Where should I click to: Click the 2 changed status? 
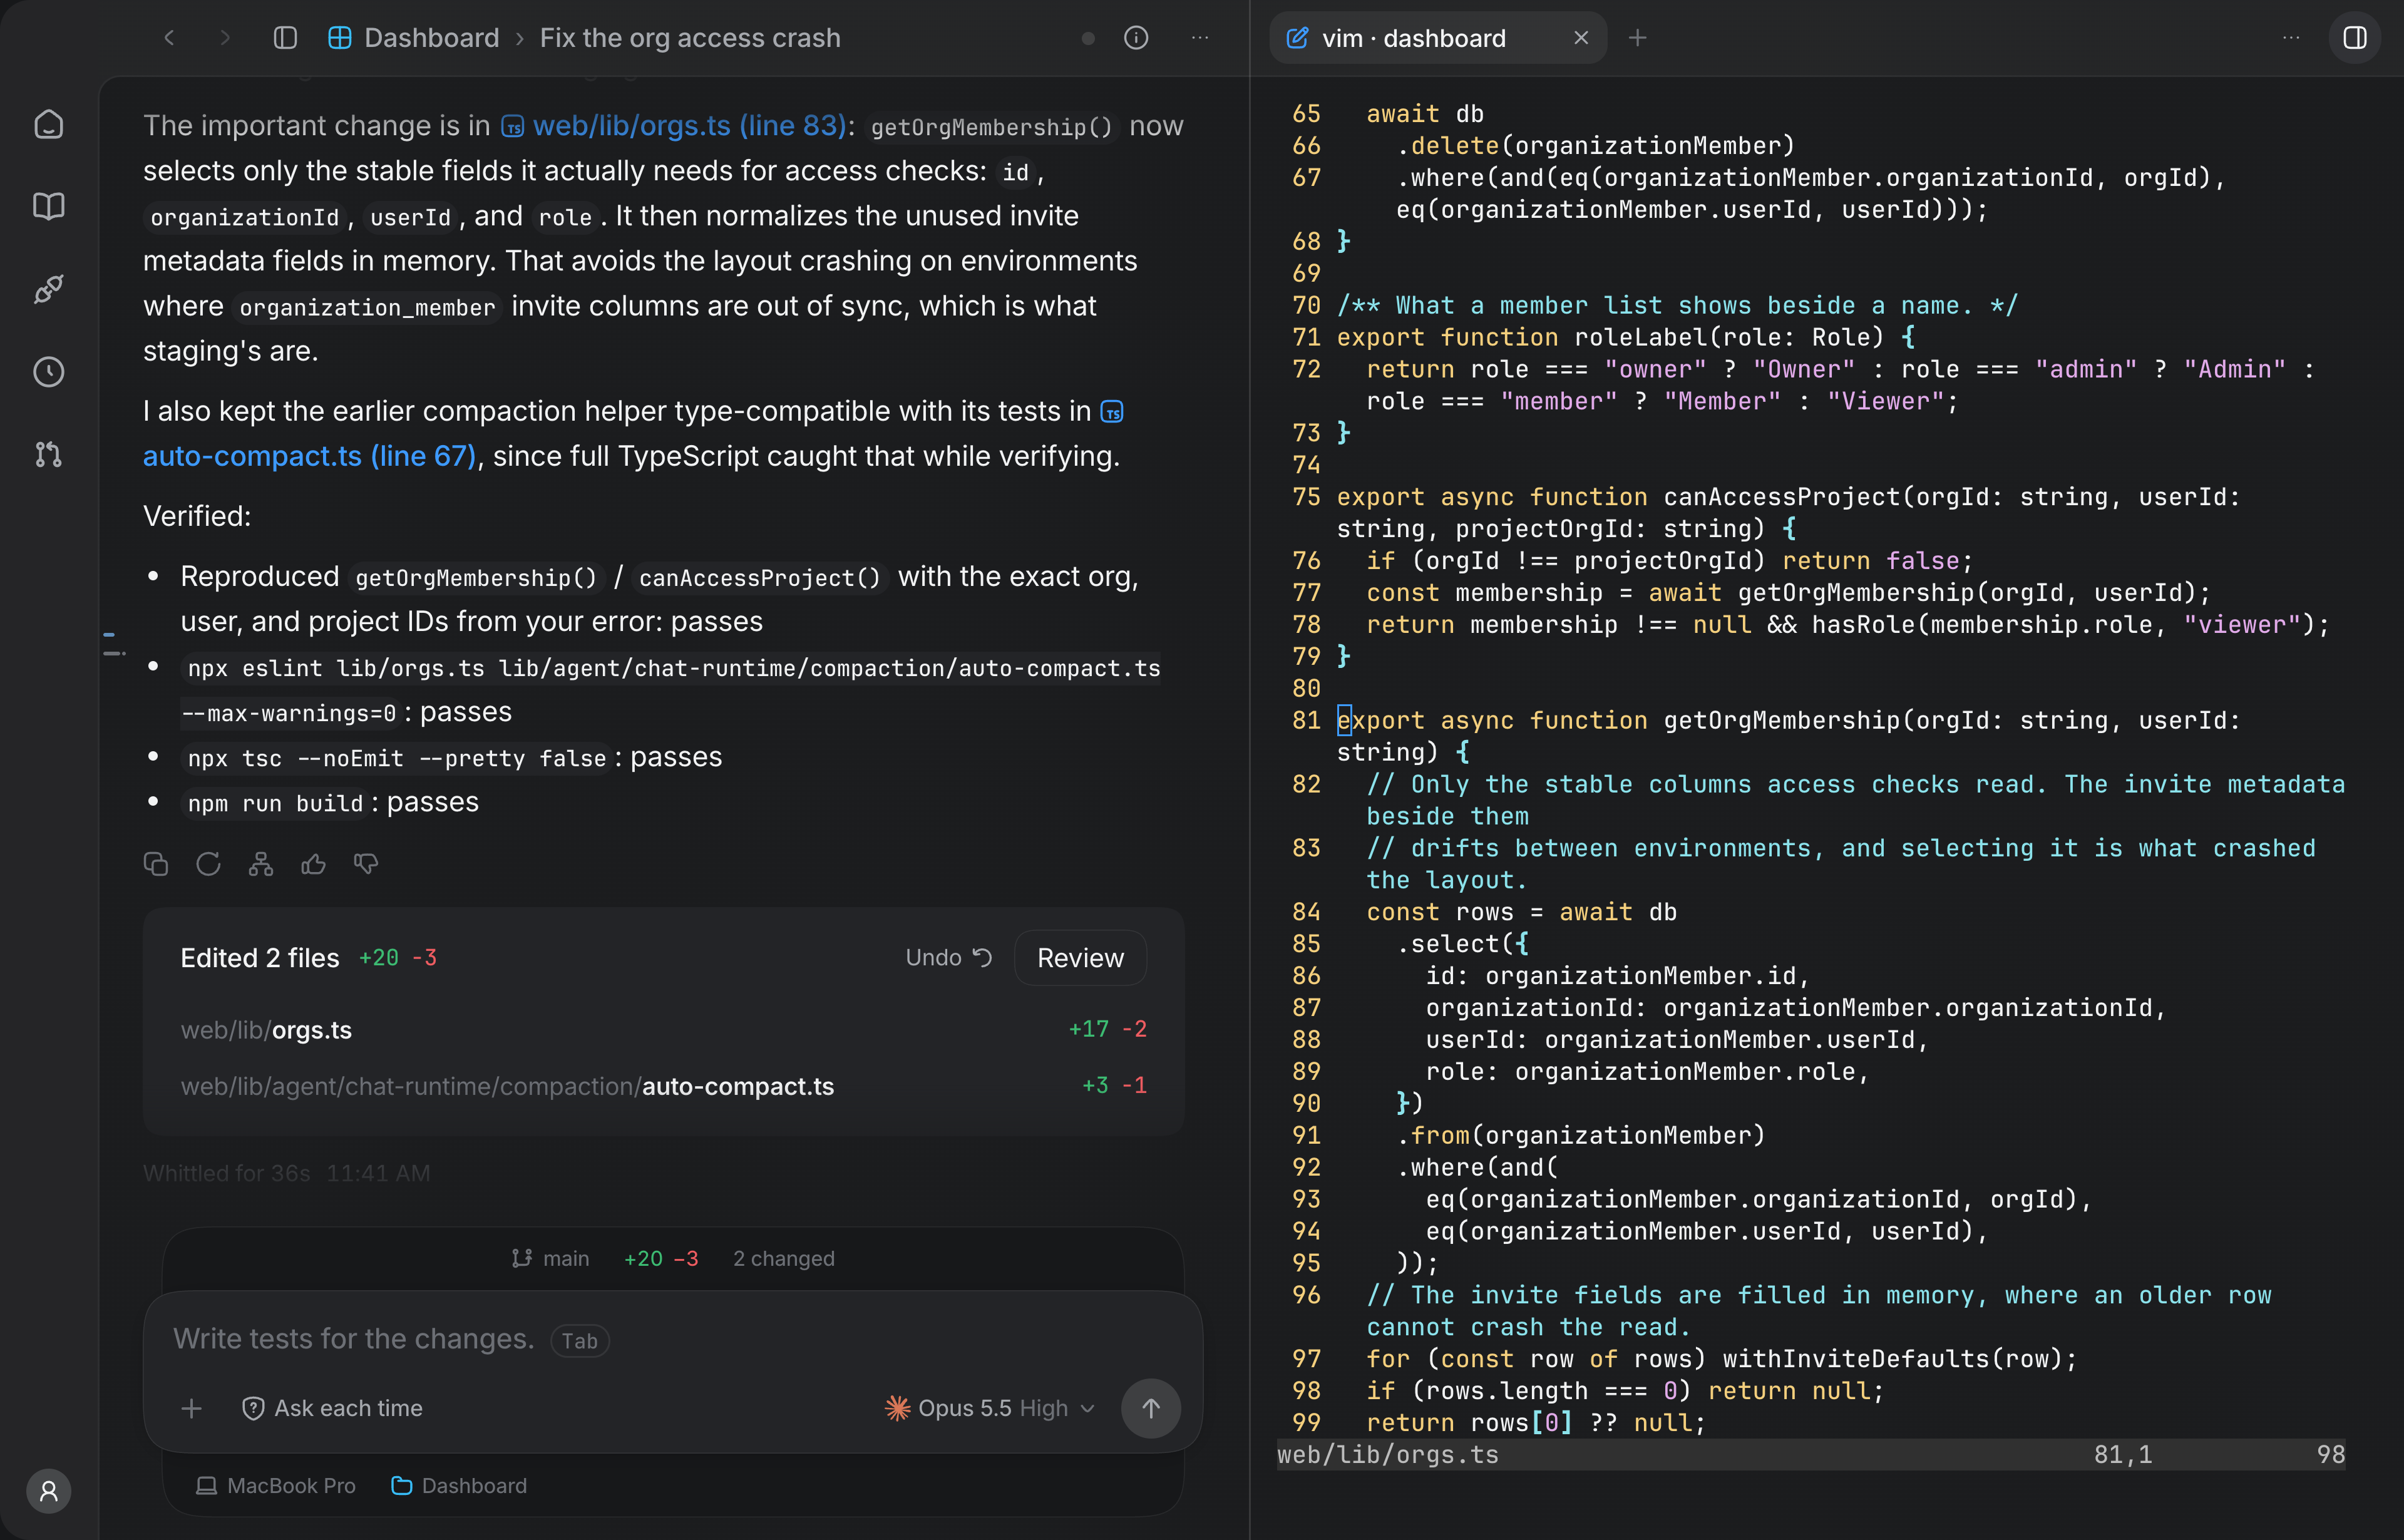pos(783,1258)
